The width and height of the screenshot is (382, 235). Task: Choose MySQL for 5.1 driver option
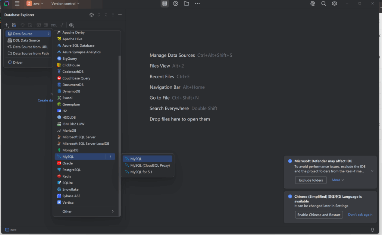coord(141,172)
